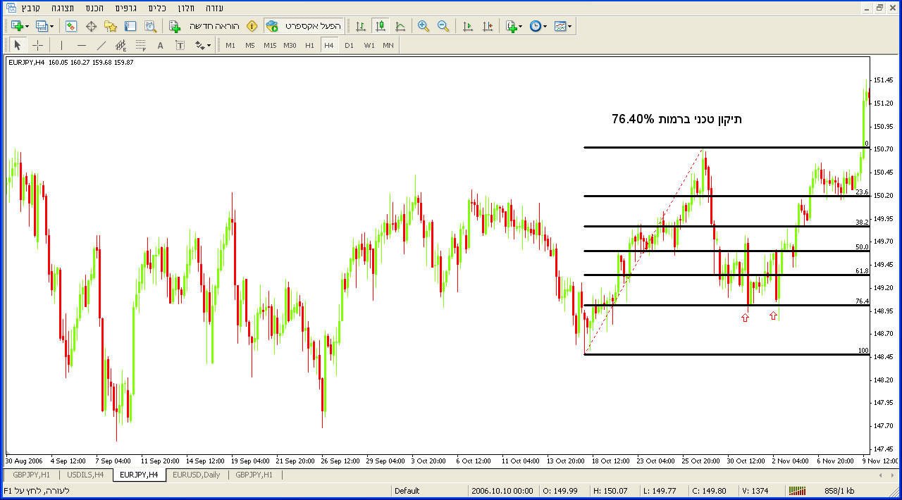Image resolution: width=902 pixels, height=500 pixels.
Task: Pick the trendline drawing tool
Action: [x=101, y=45]
